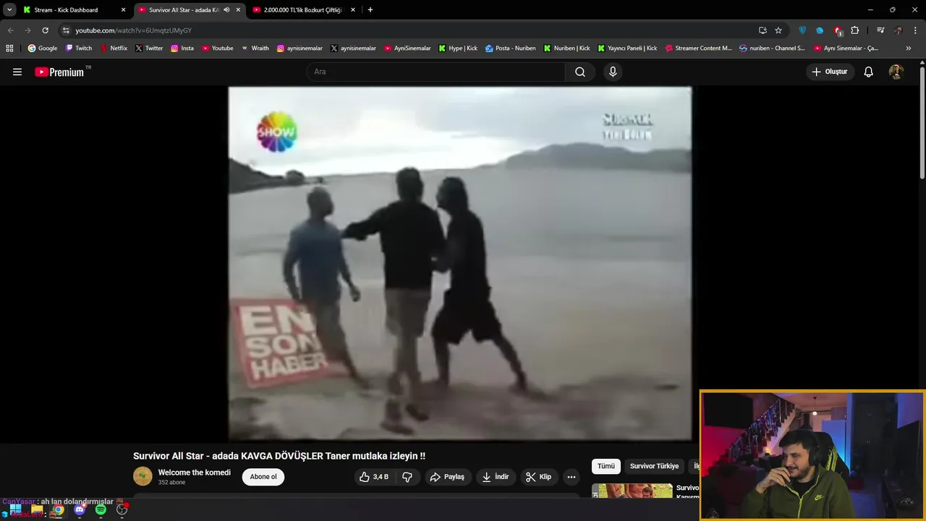926x521 pixels.
Task: Click the Oluştur create button
Action: pos(830,72)
